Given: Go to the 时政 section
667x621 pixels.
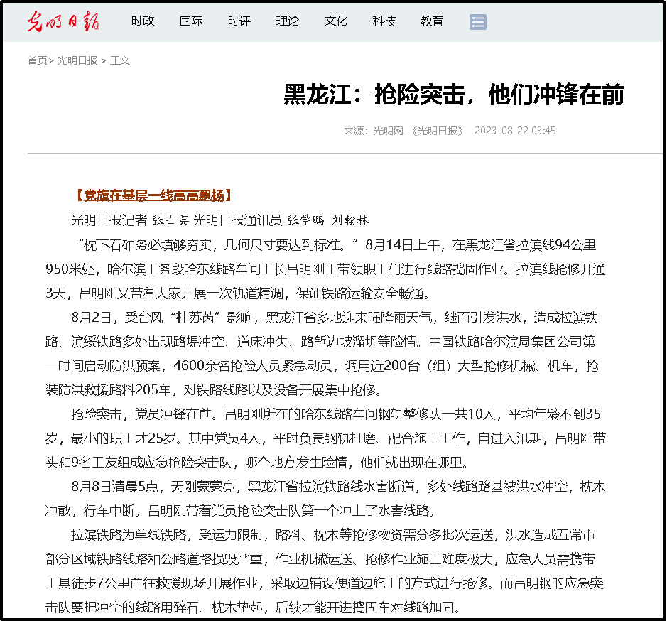Looking at the screenshot, I should pos(143,21).
